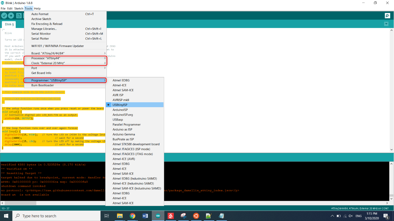Image resolution: width=394 pixels, height=221 pixels.
Task: Open the Wi-Fi network tray icon
Action: tap(345, 216)
